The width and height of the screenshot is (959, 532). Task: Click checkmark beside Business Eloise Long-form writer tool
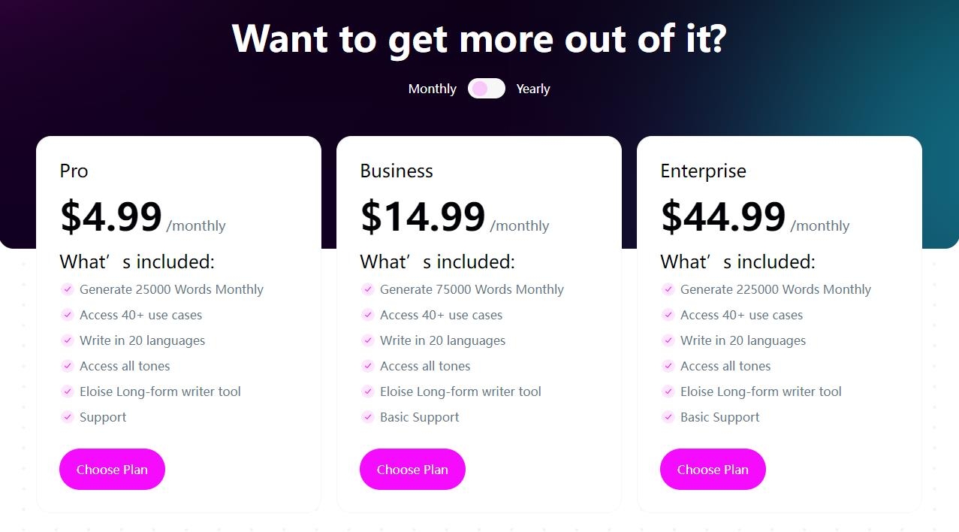tap(367, 391)
